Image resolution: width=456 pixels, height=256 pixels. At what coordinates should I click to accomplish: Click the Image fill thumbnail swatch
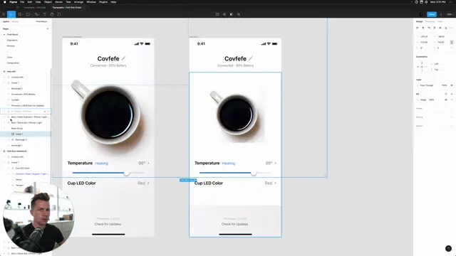pos(418,100)
